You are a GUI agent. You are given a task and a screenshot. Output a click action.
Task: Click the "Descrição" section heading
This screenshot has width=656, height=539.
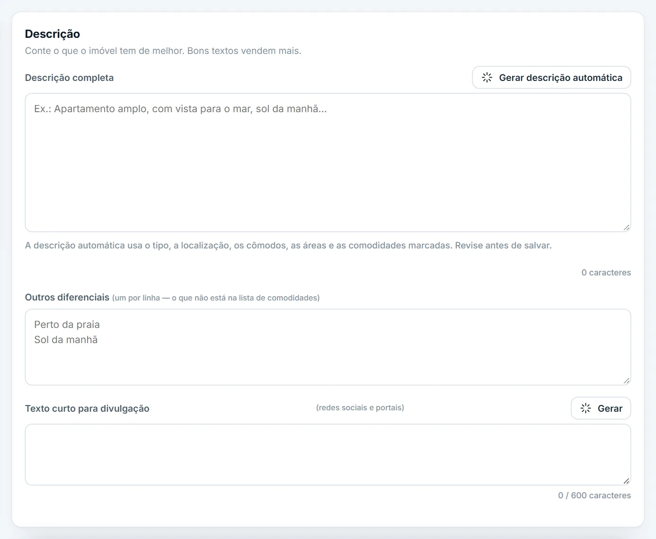pos(53,34)
